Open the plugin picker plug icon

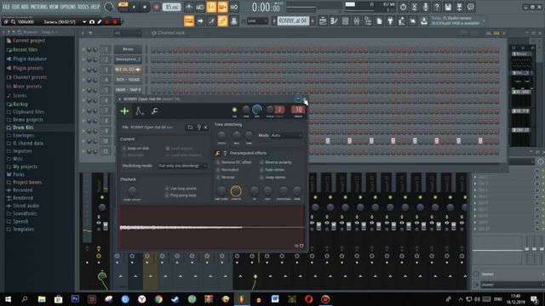click(390, 21)
